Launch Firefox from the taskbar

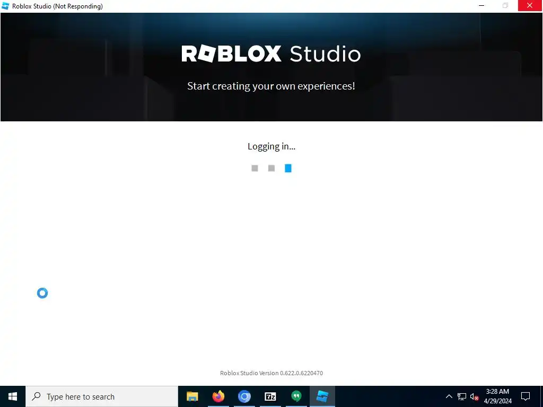pyautogui.click(x=218, y=396)
